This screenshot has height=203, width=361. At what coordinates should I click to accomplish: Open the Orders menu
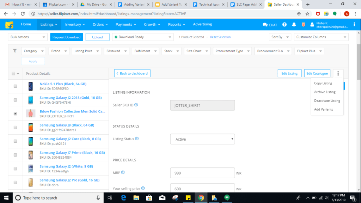click(100, 24)
